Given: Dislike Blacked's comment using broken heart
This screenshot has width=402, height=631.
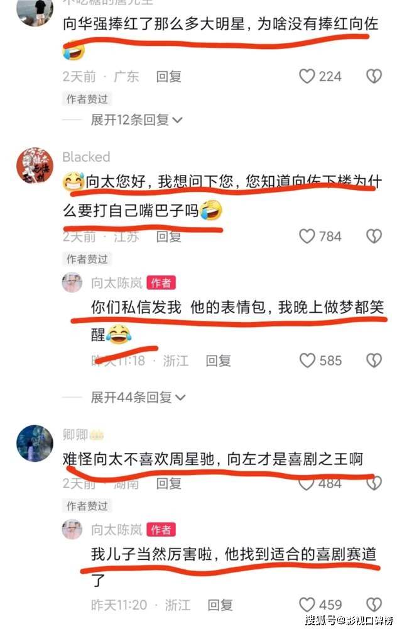Looking at the screenshot, I should (374, 236).
